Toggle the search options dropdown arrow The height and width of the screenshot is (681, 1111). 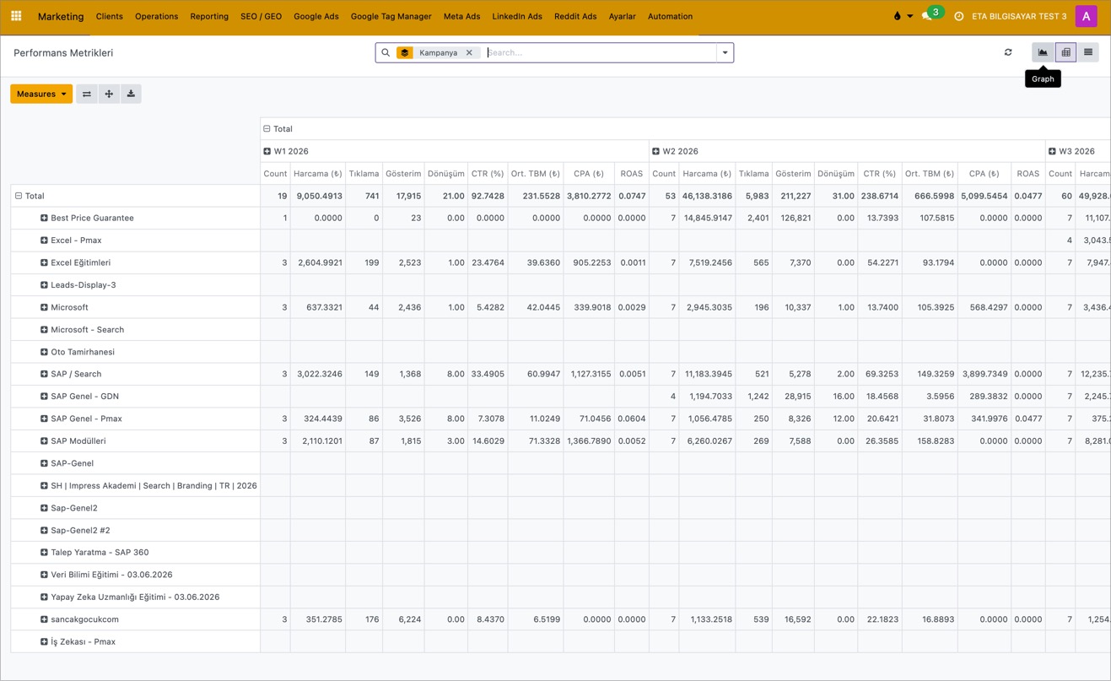pos(725,52)
